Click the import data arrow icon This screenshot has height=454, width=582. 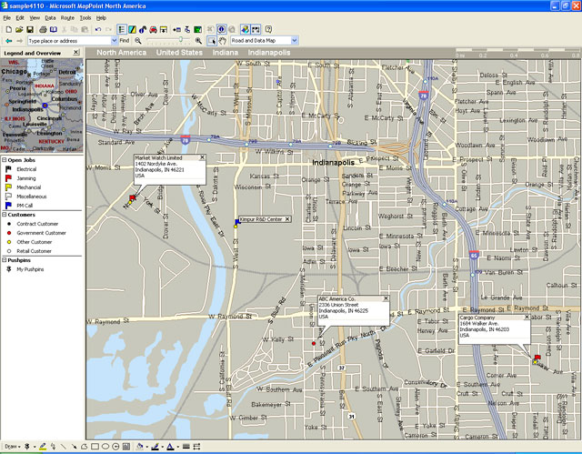(x=177, y=29)
